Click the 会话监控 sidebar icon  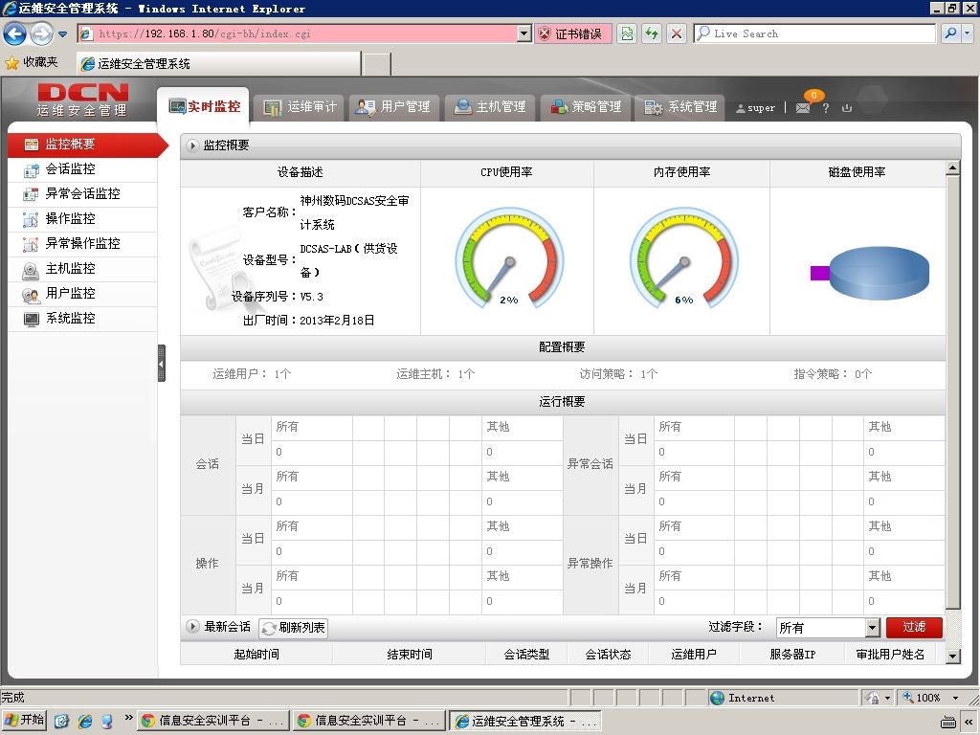coord(31,170)
